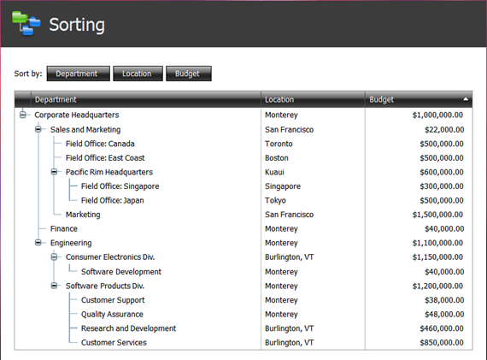Select the Quality Assurance row
The image size is (487, 360).
243,314
